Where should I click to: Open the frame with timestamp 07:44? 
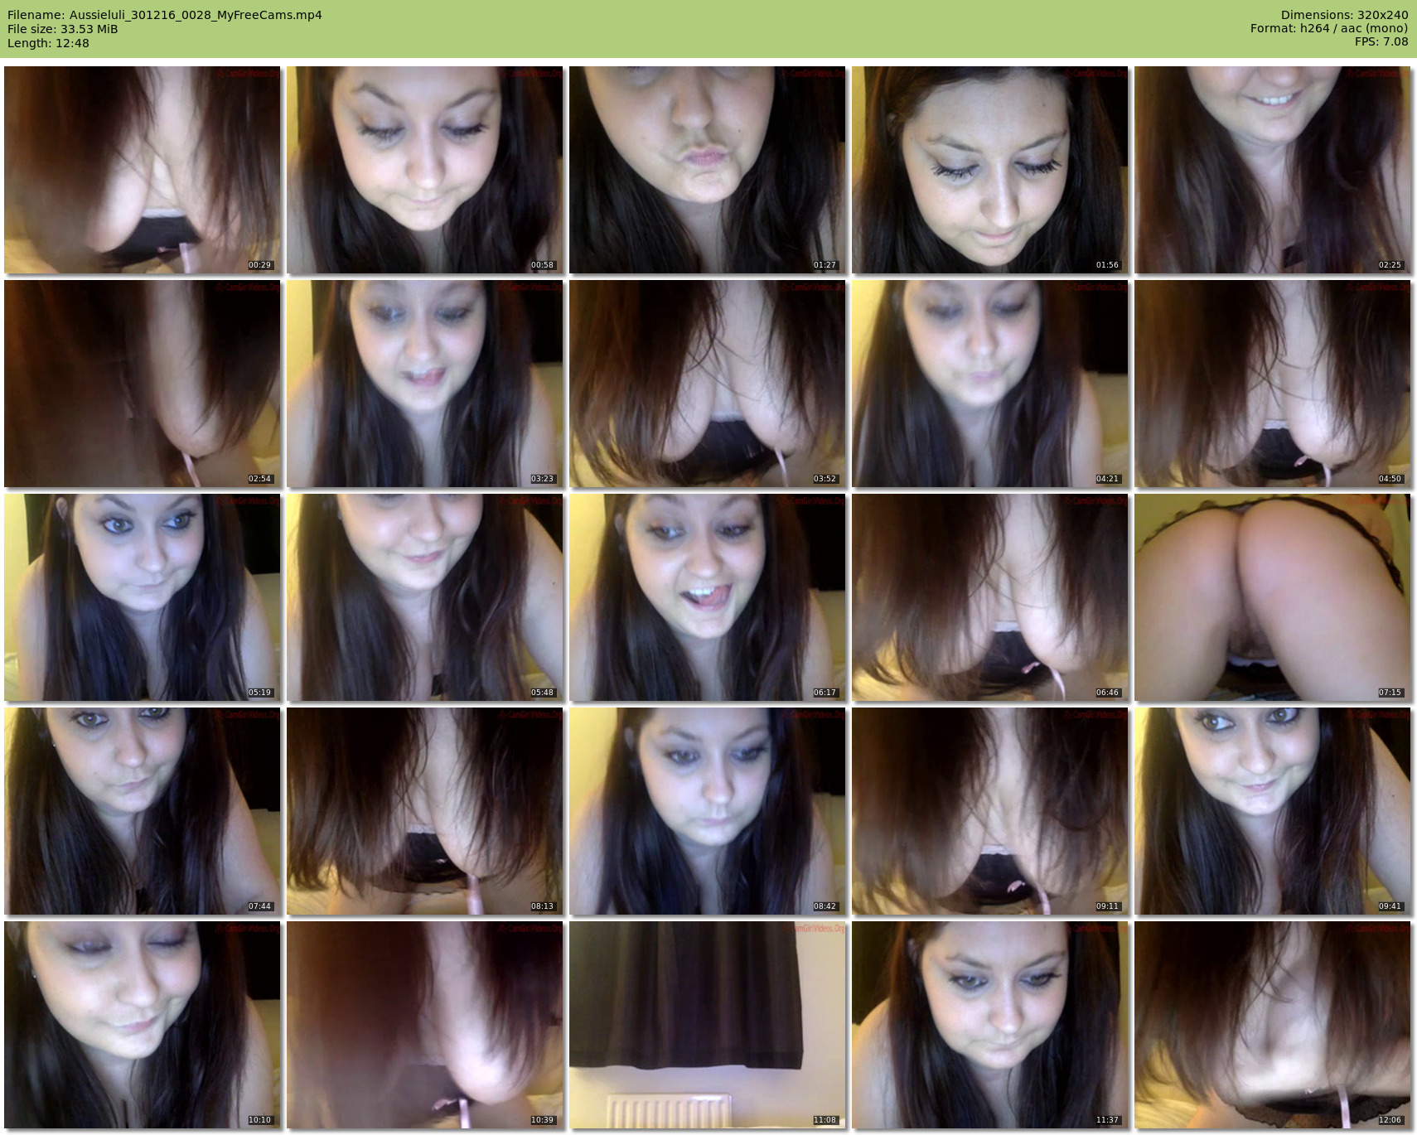tap(143, 811)
